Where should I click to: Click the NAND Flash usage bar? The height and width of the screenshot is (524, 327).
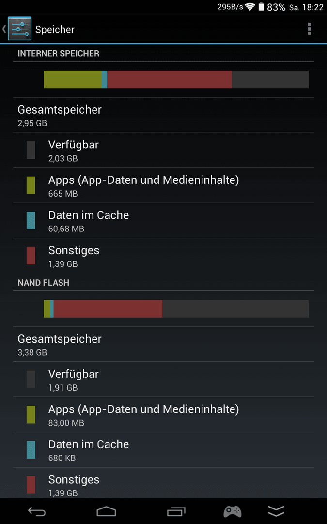176,309
